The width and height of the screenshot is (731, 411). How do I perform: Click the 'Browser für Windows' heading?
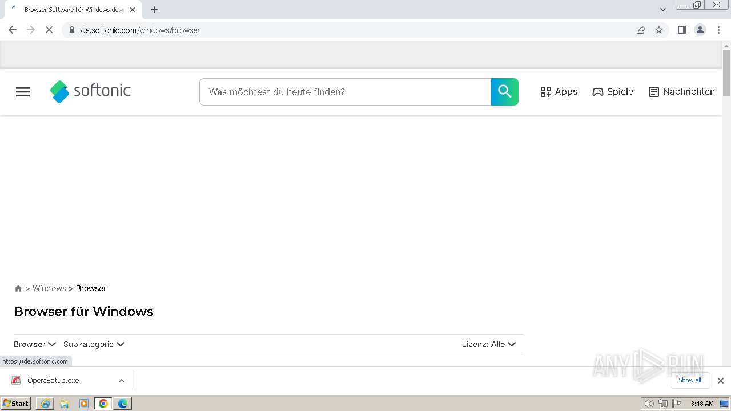(x=83, y=312)
